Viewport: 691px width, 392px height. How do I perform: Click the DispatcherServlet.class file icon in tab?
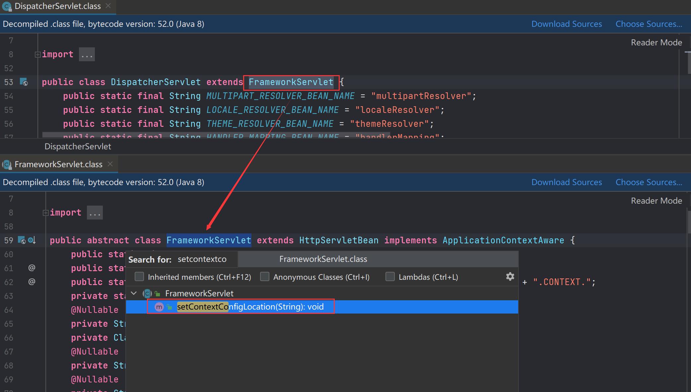[7, 6]
